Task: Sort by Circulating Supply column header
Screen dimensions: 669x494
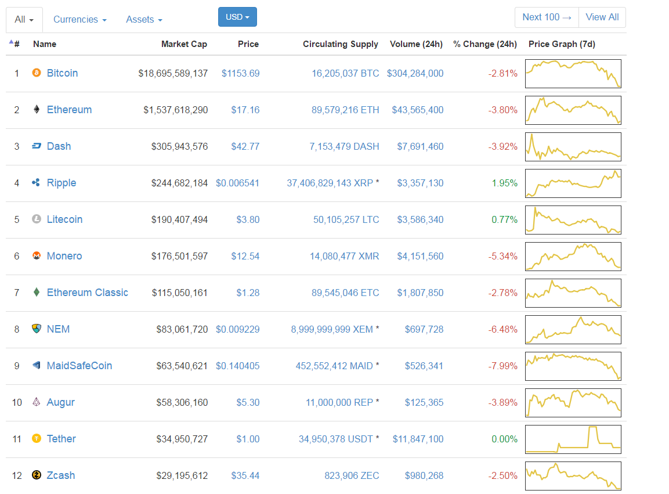Action: click(341, 44)
